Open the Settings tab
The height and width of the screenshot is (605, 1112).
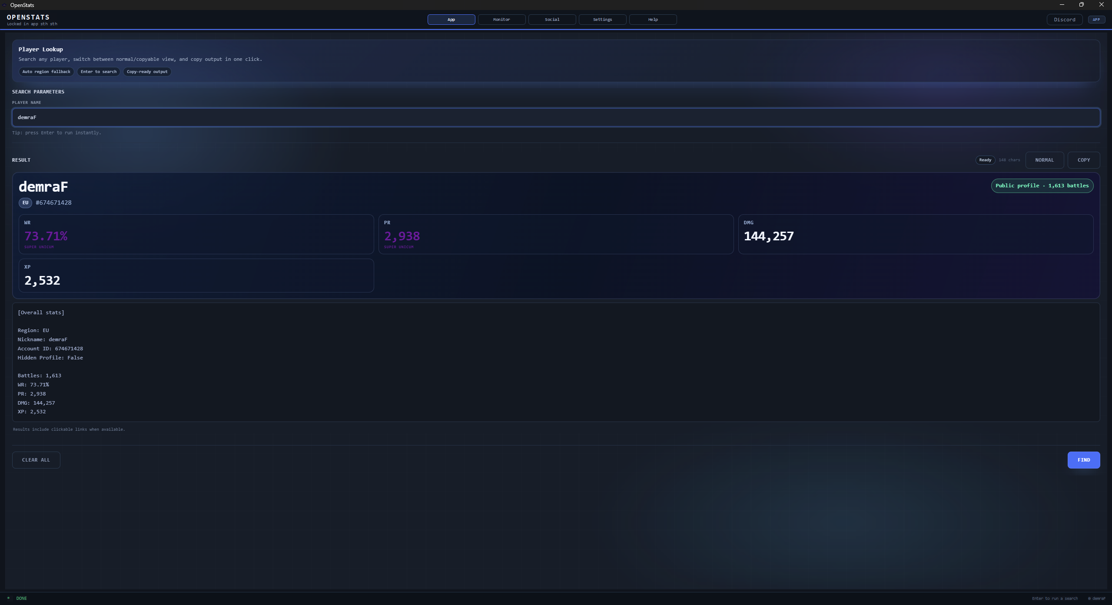(x=602, y=20)
